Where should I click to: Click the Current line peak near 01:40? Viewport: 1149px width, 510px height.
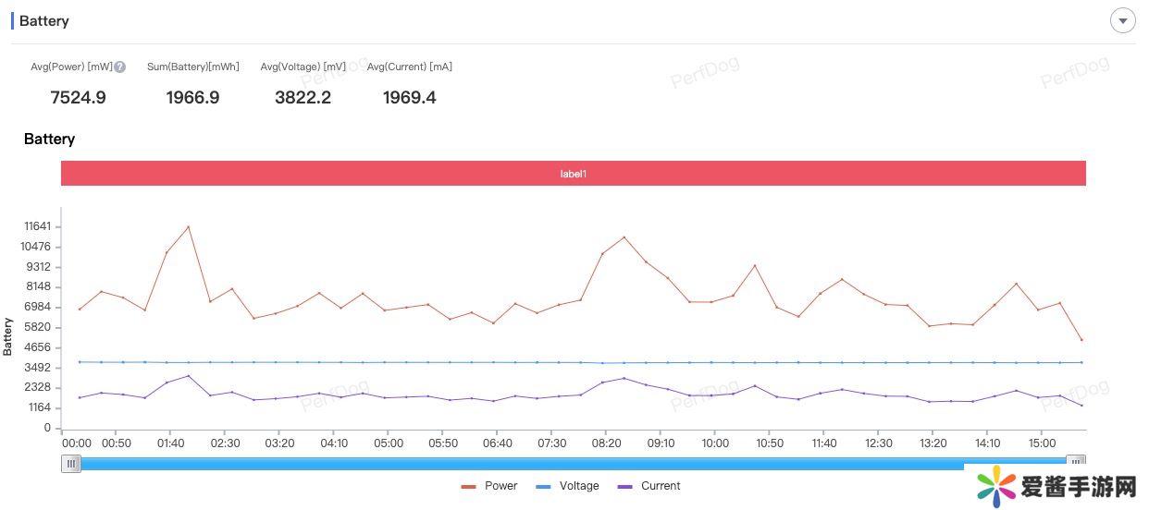pos(189,376)
